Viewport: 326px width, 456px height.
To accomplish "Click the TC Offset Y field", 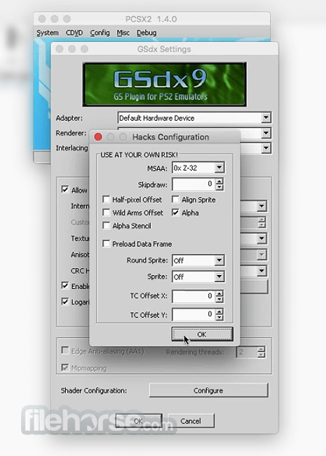I will coord(194,314).
